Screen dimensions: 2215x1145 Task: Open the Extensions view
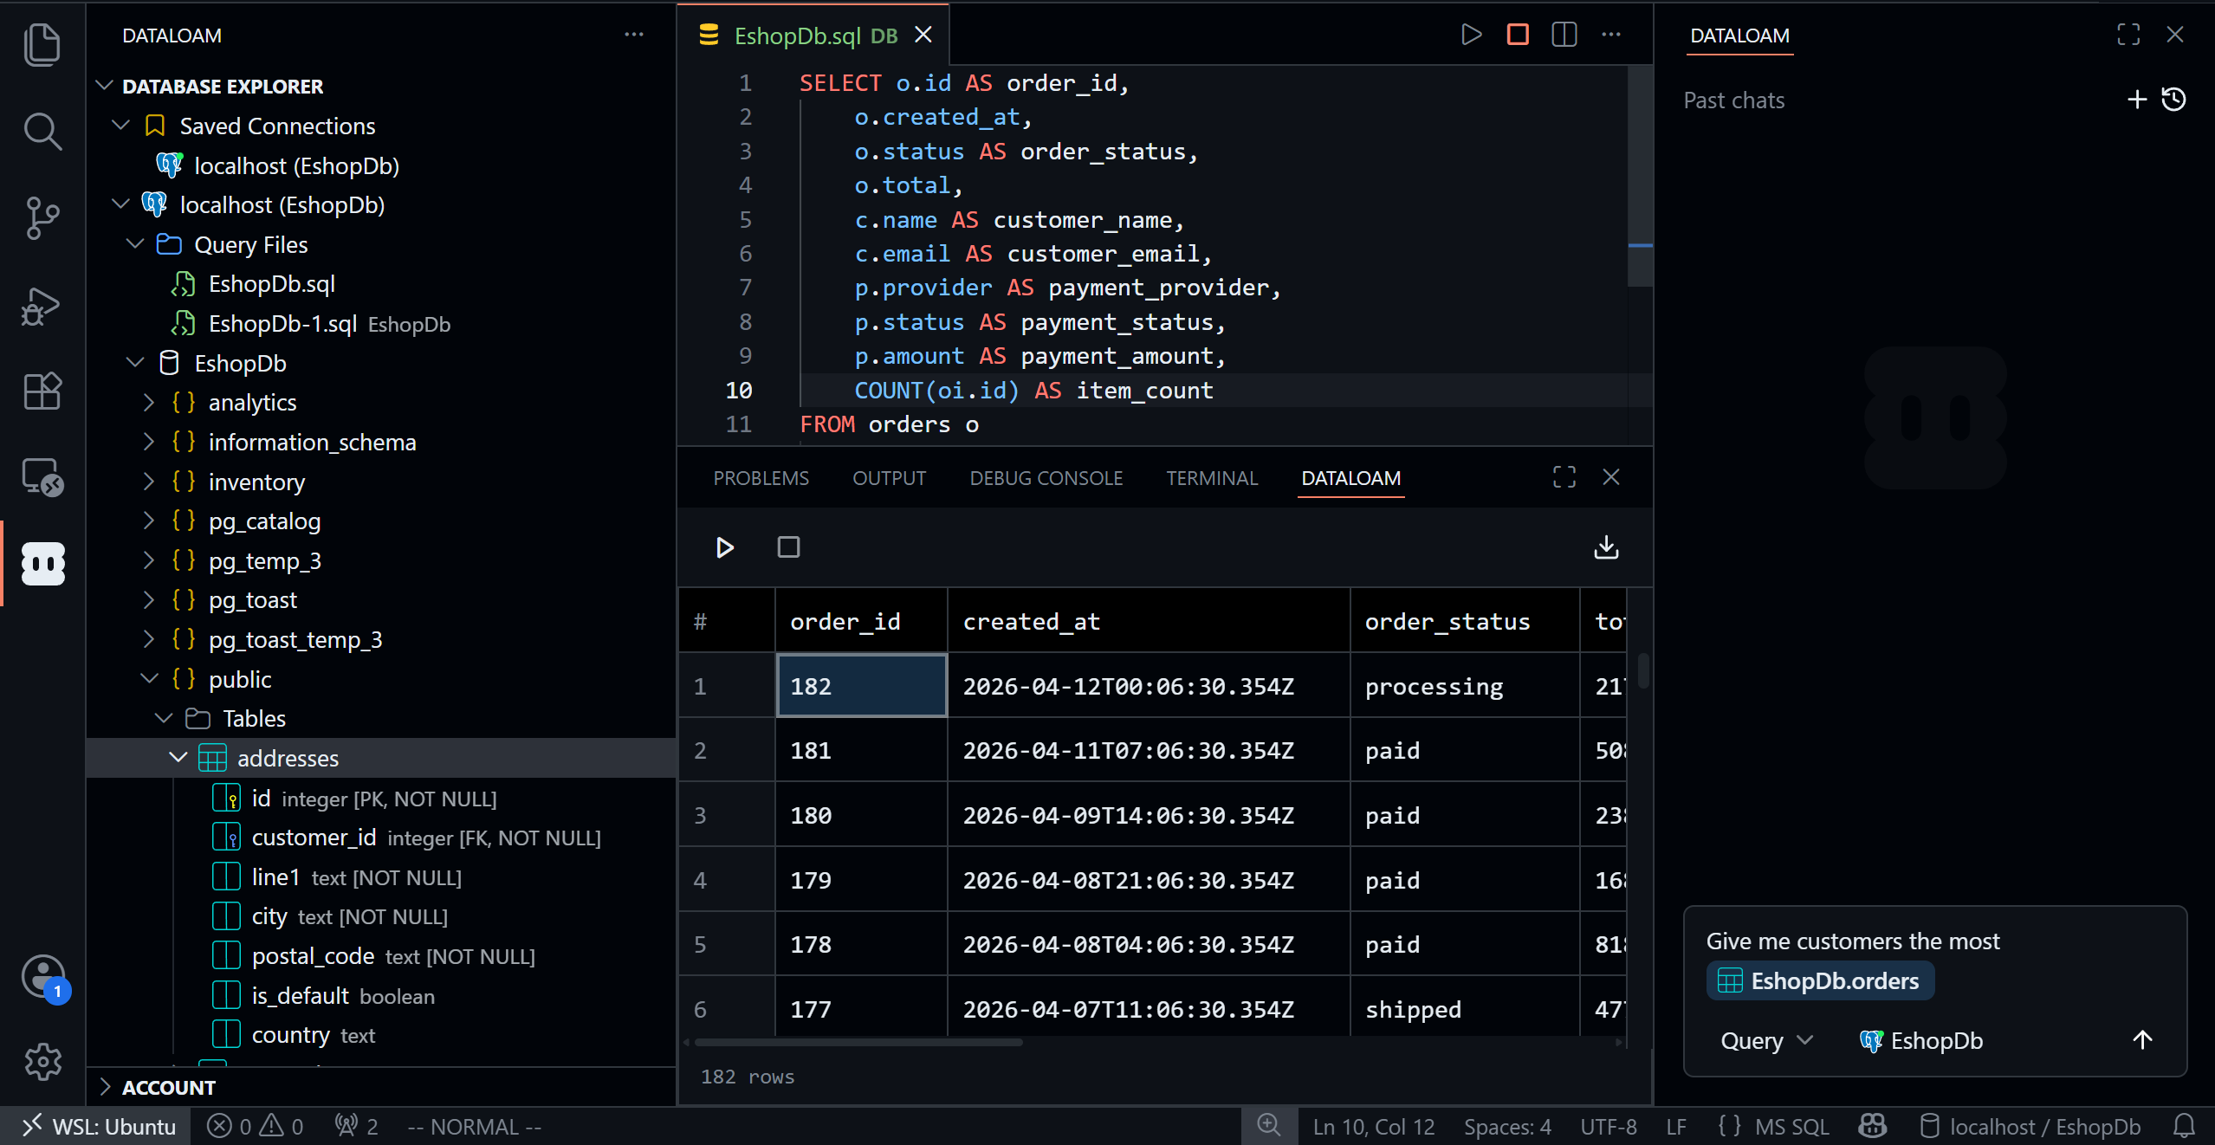click(42, 391)
